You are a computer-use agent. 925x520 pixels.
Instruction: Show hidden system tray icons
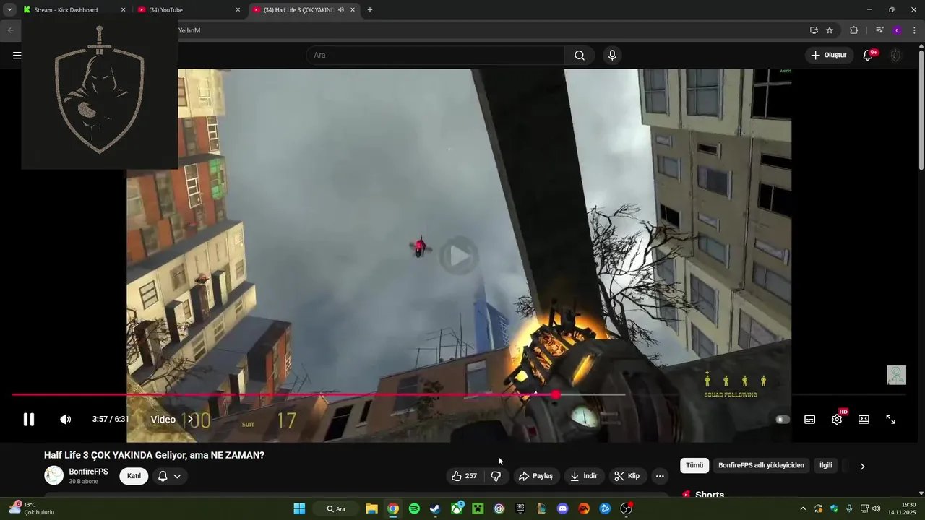(x=801, y=508)
